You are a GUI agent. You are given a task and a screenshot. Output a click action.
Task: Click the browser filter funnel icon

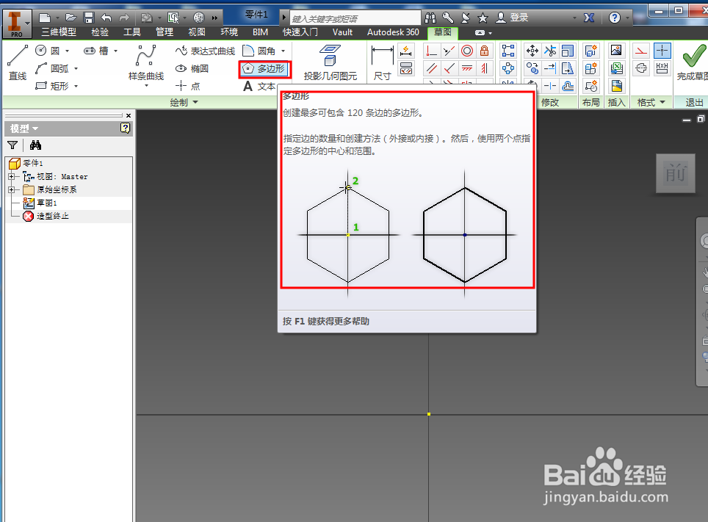pos(12,145)
